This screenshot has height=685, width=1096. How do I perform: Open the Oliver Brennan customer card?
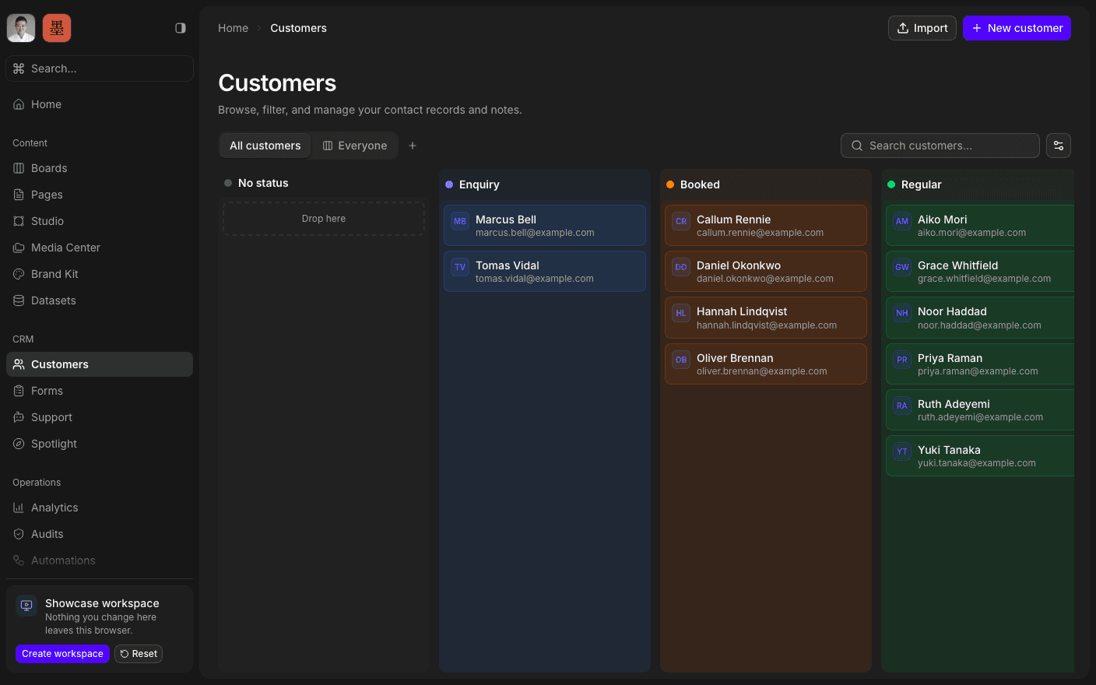click(x=766, y=364)
